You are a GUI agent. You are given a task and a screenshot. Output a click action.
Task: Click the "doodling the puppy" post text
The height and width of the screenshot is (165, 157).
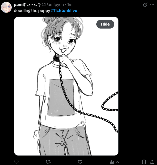(32, 11)
